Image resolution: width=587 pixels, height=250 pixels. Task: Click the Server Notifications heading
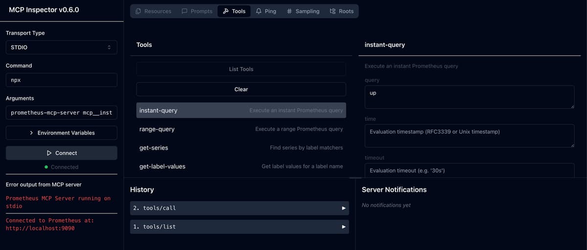tap(394, 189)
